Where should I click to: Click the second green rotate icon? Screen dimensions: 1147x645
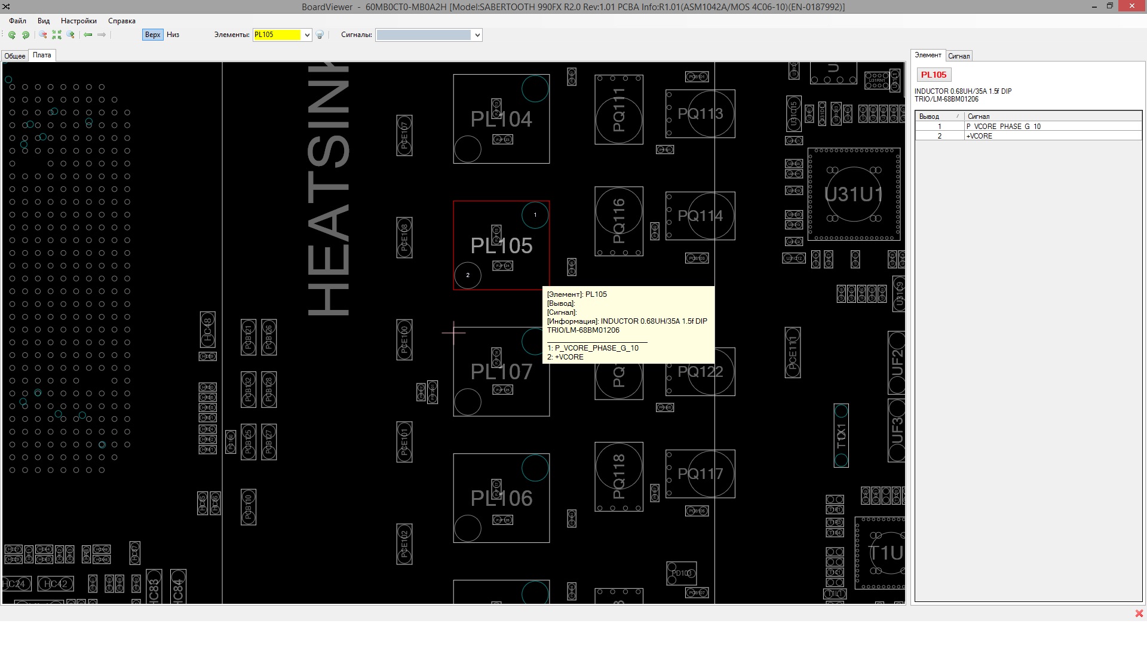coord(26,35)
